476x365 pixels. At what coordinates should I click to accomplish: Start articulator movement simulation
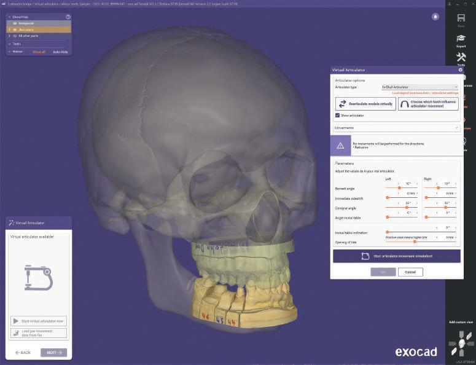click(x=397, y=256)
